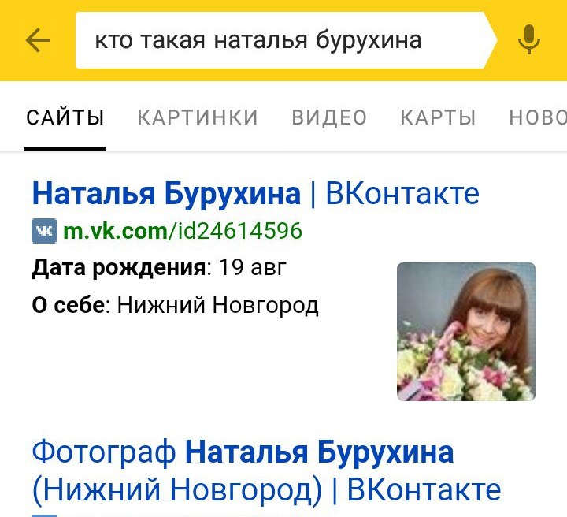This screenshot has width=567, height=517.
Task: Click the word наталья in the search box
Action: coord(261,40)
